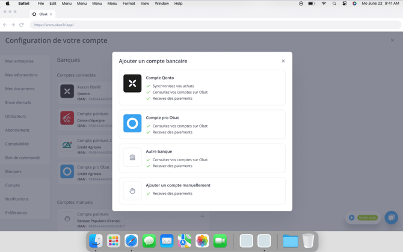
Task: Reload the page in Safari
Action: 22,25
